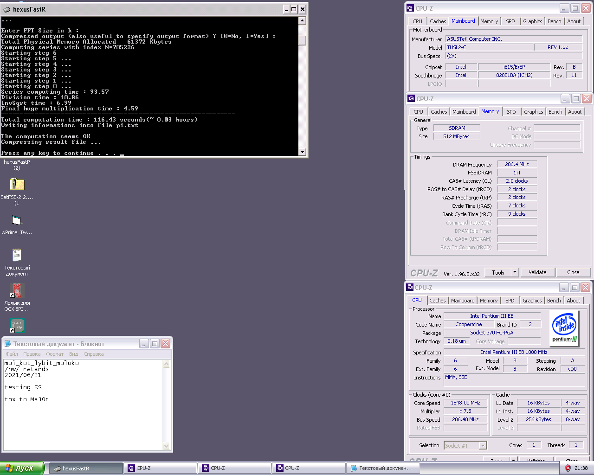Open the Файл menu in Notepad
The width and height of the screenshot is (594, 475).
tap(12, 354)
